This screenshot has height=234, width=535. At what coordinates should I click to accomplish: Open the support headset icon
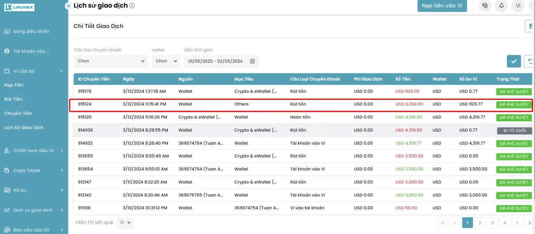485,6
